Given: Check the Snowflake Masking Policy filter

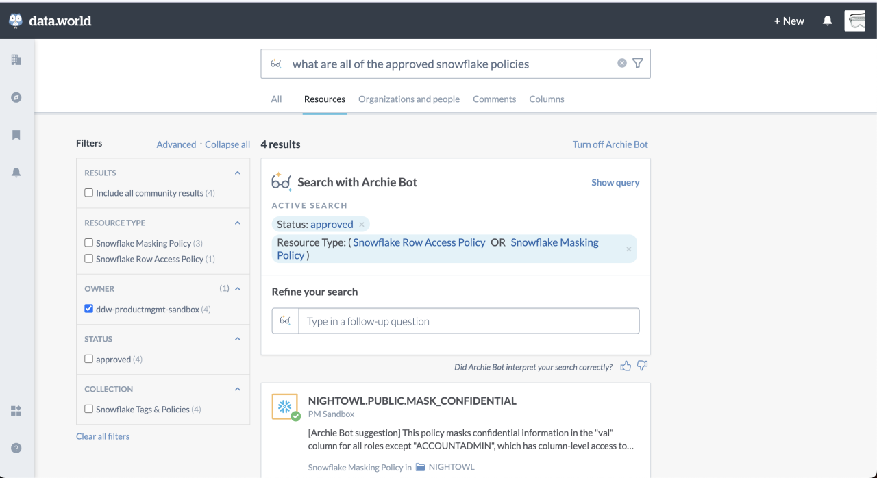Looking at the screenshot, I should click(89, 243).
